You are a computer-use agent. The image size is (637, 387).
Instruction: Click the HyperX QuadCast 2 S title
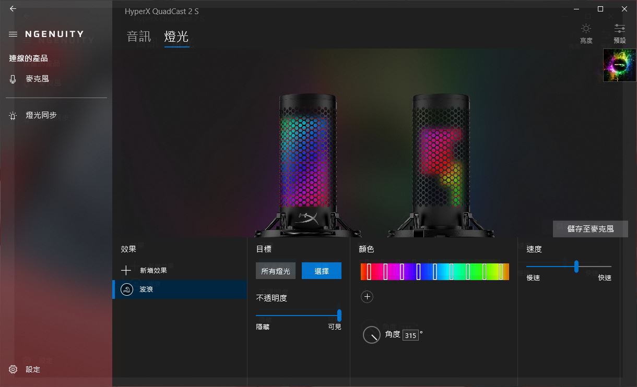coord(161,11)
